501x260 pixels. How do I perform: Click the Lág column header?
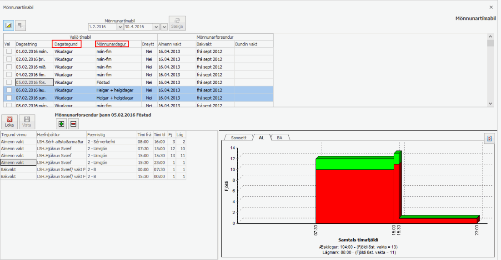coord(181,134)
